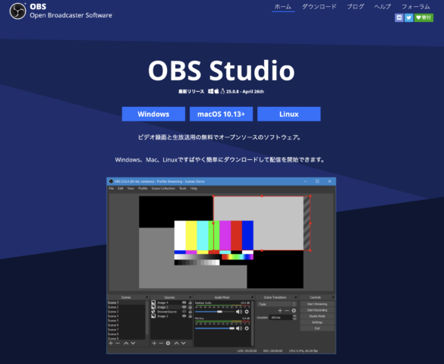Add a source with Sources plus icon

pos(154,343)
